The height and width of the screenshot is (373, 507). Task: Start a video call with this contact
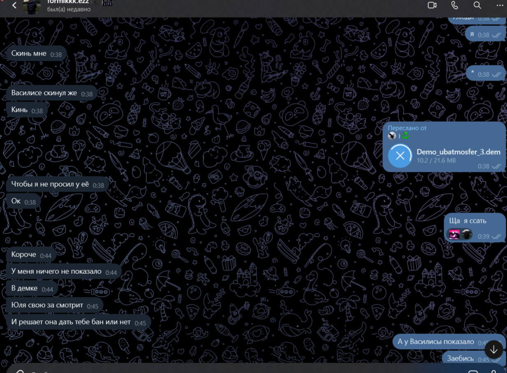[432, 5]
